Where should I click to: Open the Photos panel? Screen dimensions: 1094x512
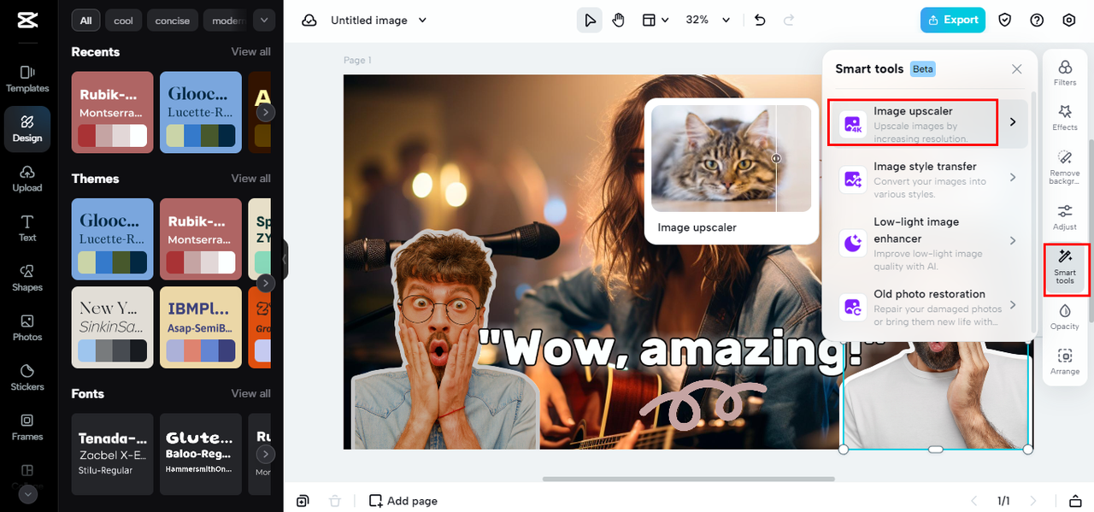coord(27,327)
